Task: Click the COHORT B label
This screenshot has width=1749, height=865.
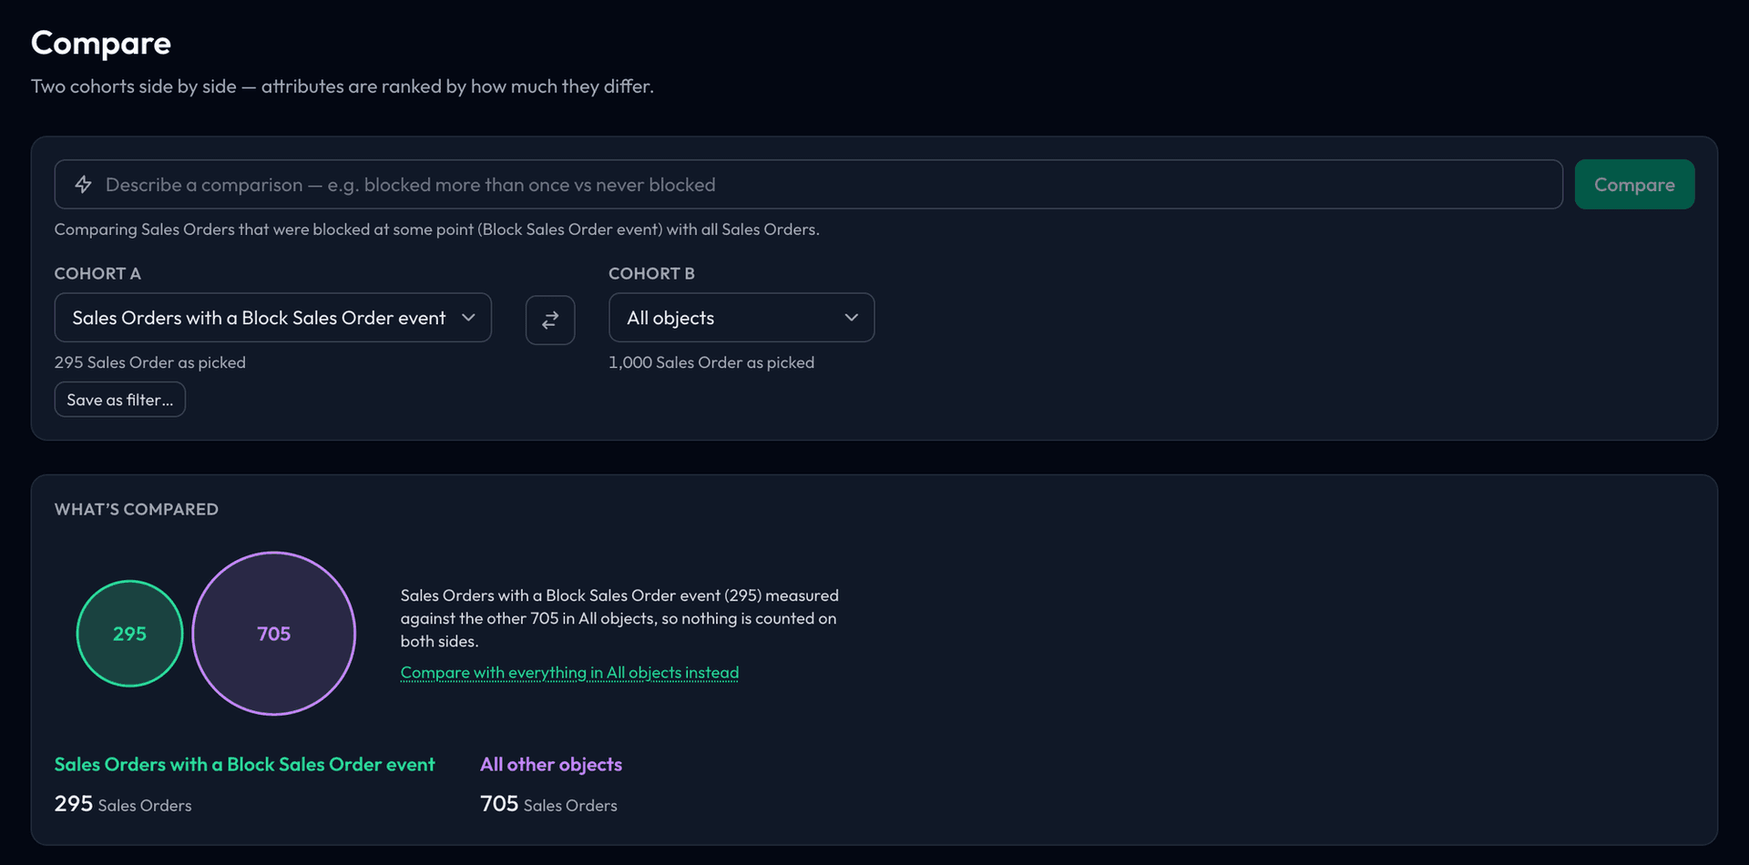Action: [x=651, y=274]
